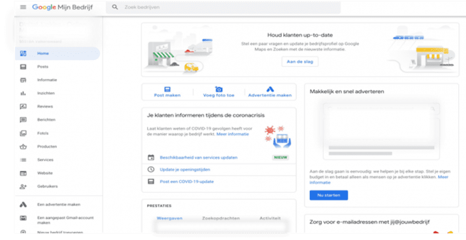466x240 pixels.
Task: Switch to the Weergaven tab
Action: [169, 218]
